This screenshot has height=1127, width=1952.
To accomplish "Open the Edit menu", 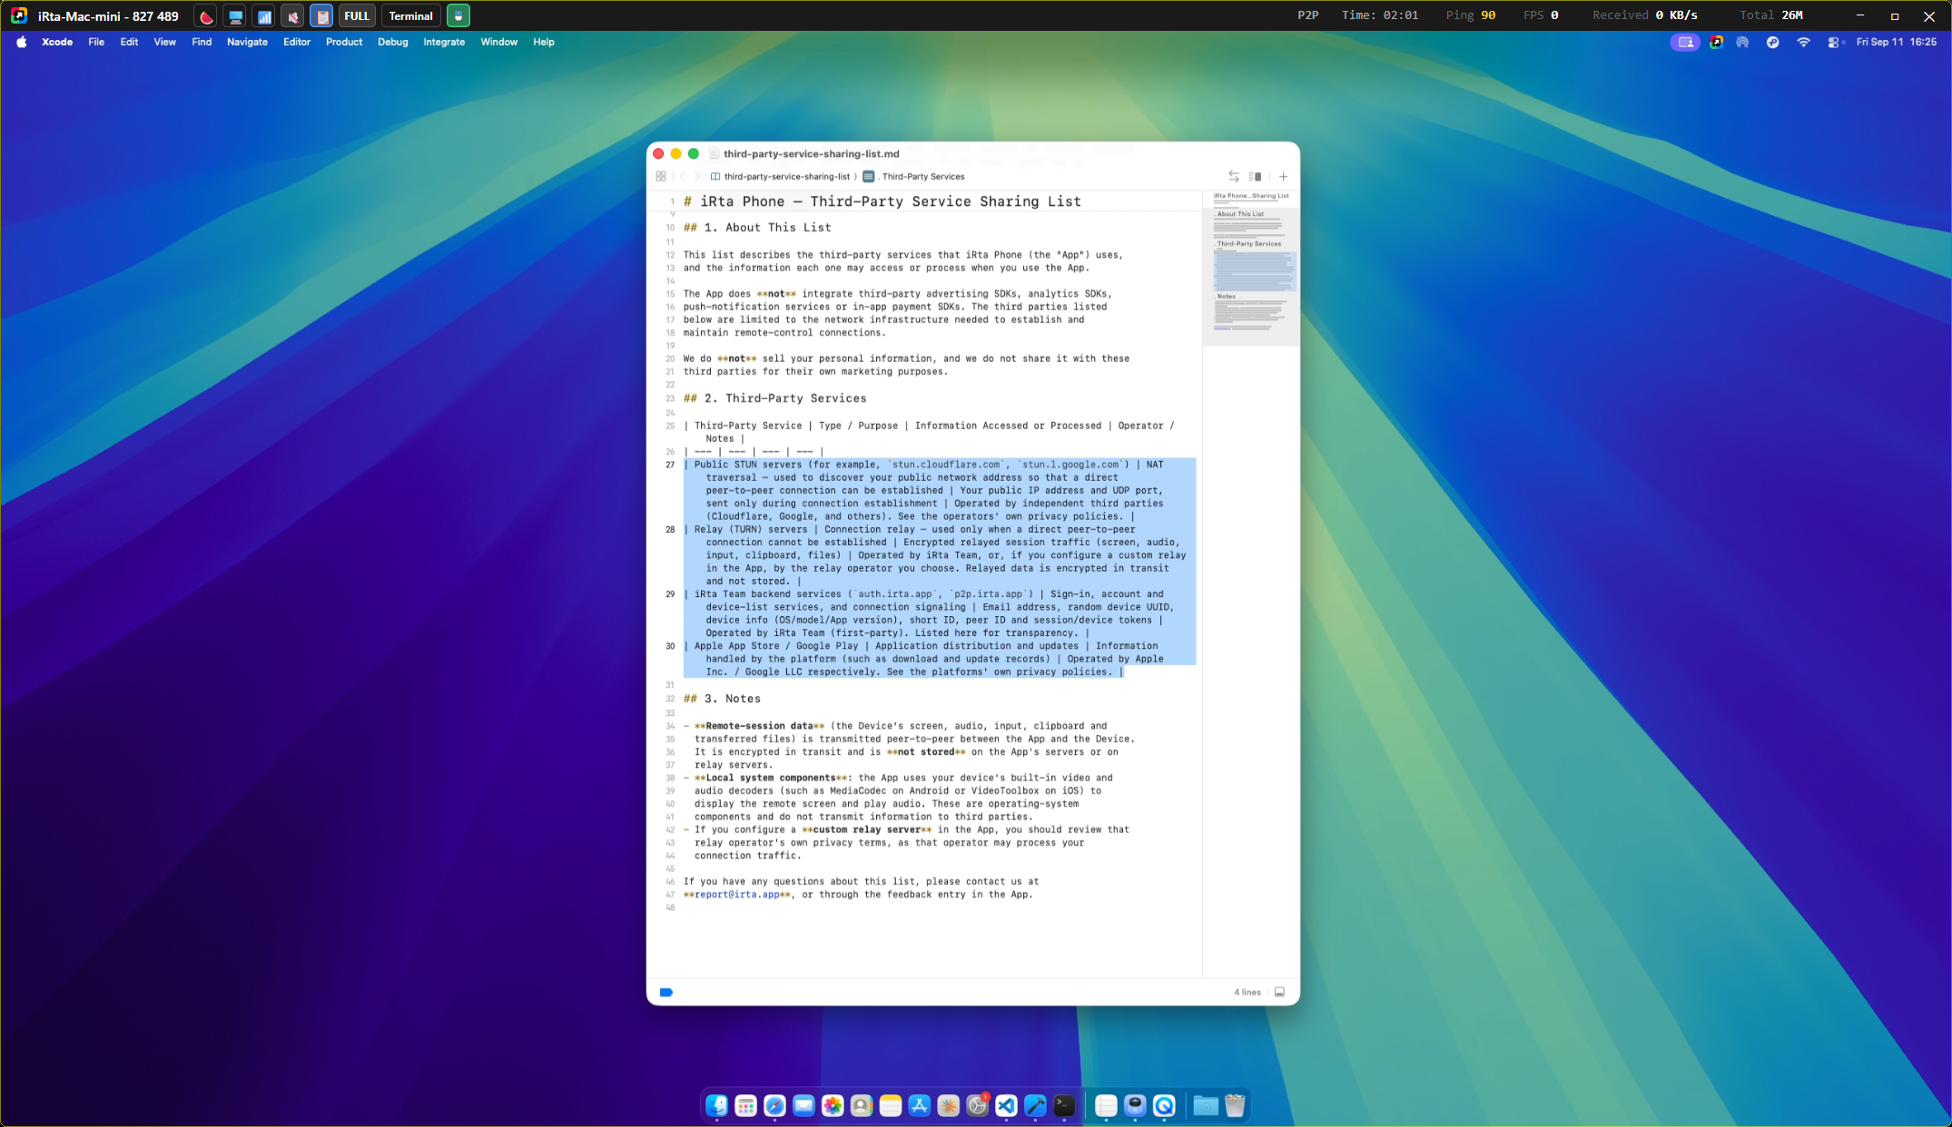I will coord(129,42).
